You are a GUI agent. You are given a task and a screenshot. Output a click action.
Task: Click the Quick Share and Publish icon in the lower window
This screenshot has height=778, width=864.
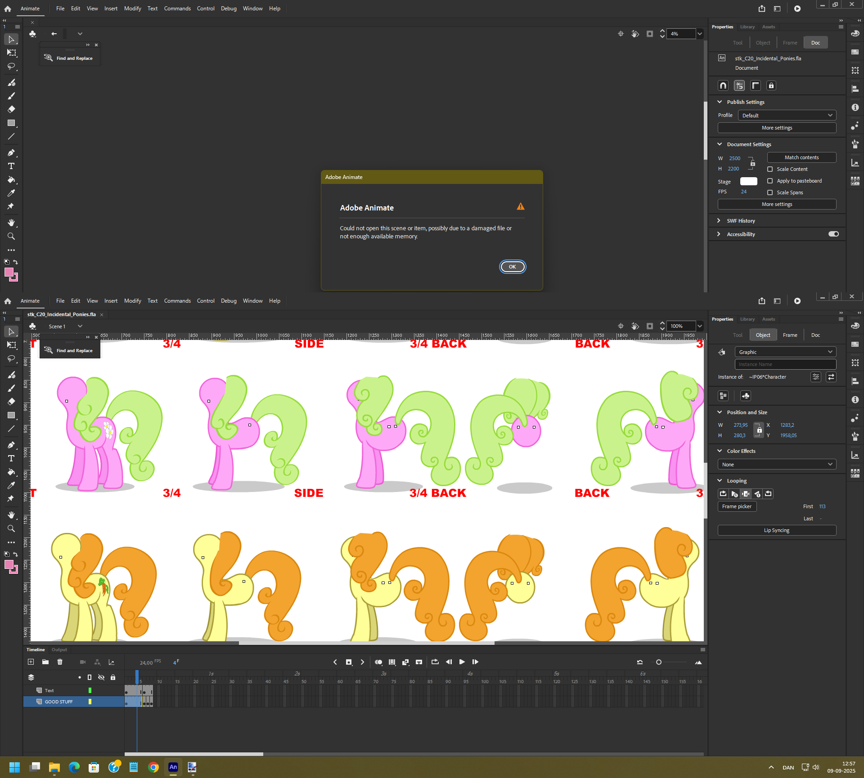[761, 301]
